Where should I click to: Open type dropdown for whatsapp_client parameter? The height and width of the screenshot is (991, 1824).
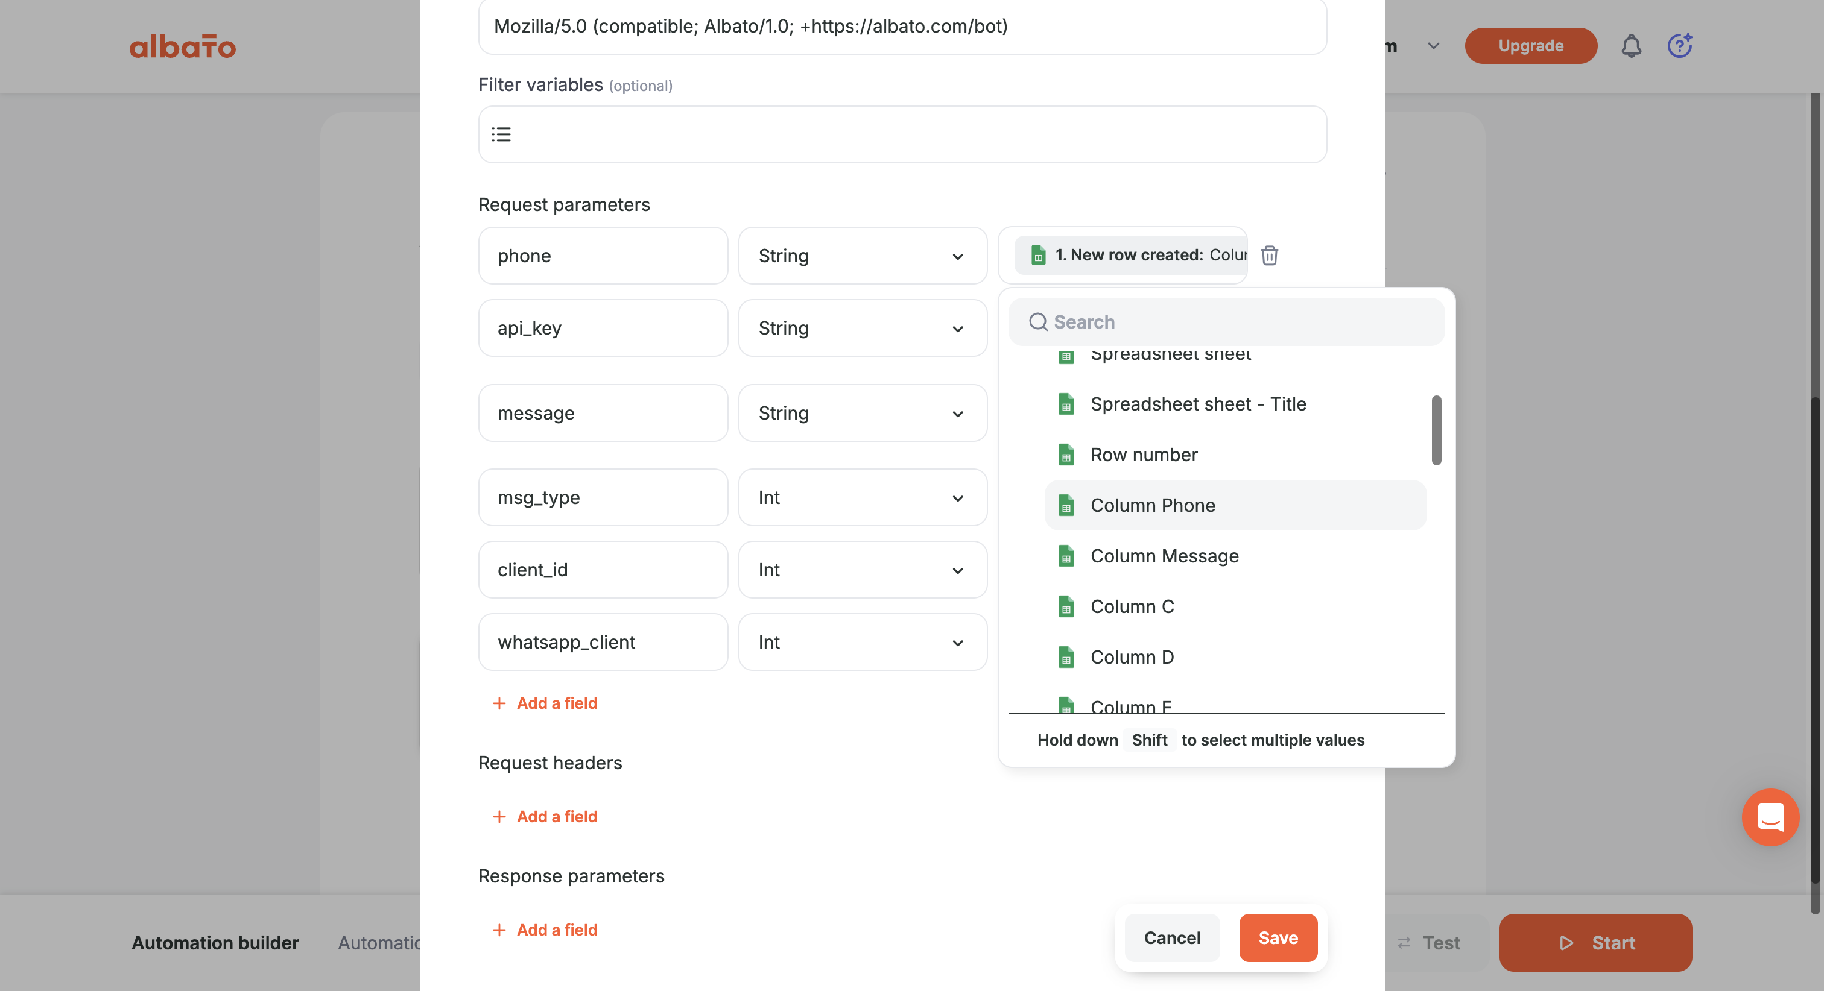[x=863, y=642]
